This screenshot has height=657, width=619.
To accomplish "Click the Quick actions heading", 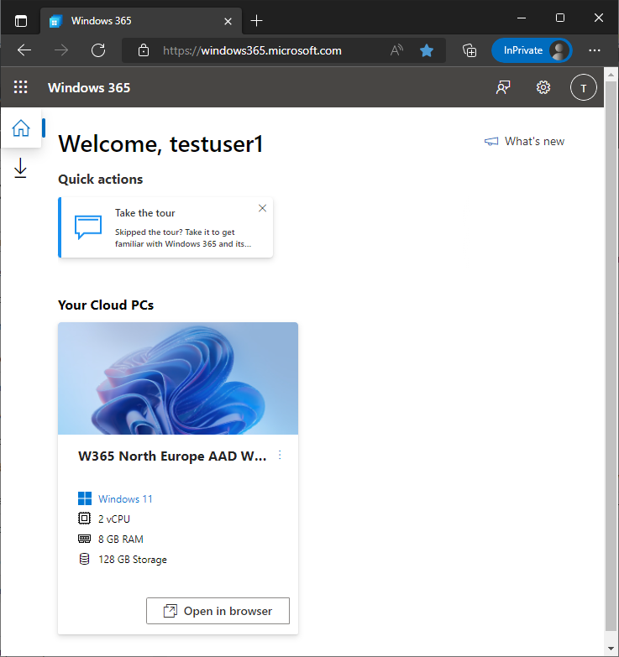I will point(100,180).
